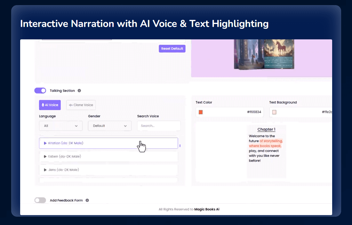Click info icon beside Add Feedback Form
The width and height of the screenshot is (352, 225).
tap(87, 200)
